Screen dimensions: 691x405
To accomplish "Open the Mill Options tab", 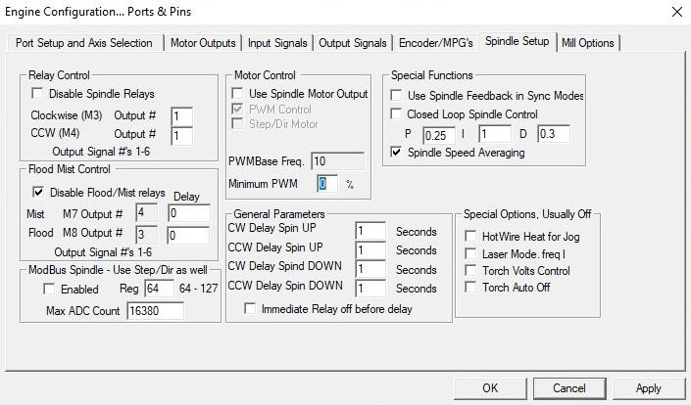I will [x=587, y=43].
